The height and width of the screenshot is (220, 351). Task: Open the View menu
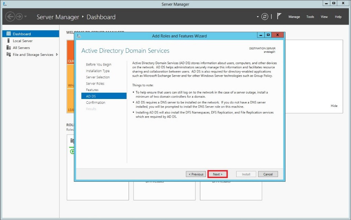tap(324, 17)
